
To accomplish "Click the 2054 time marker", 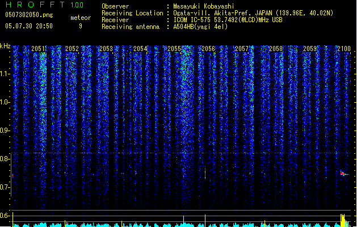I will tap(140, 48).
